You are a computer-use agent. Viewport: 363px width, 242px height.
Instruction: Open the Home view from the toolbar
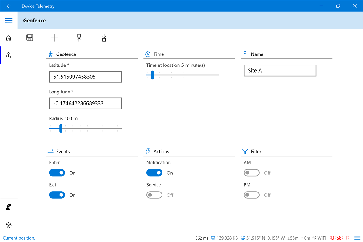coord(9,38)
